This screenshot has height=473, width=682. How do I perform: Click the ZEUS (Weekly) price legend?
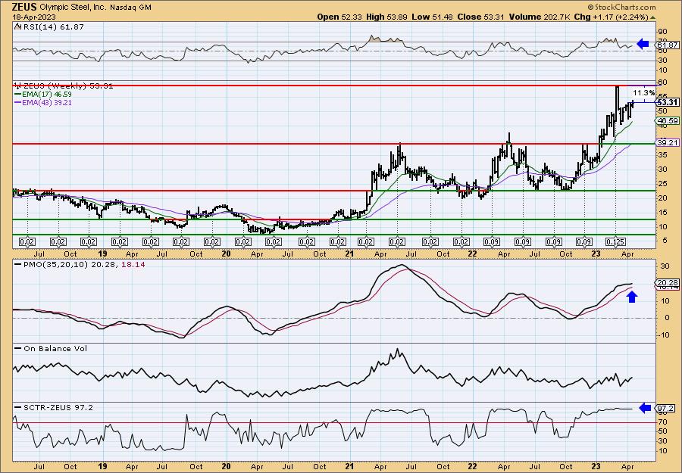[x=64, y=86]
